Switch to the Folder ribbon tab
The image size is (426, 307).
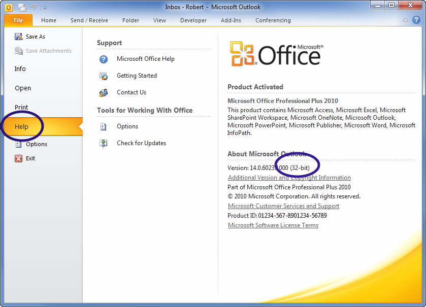[130, 20]
